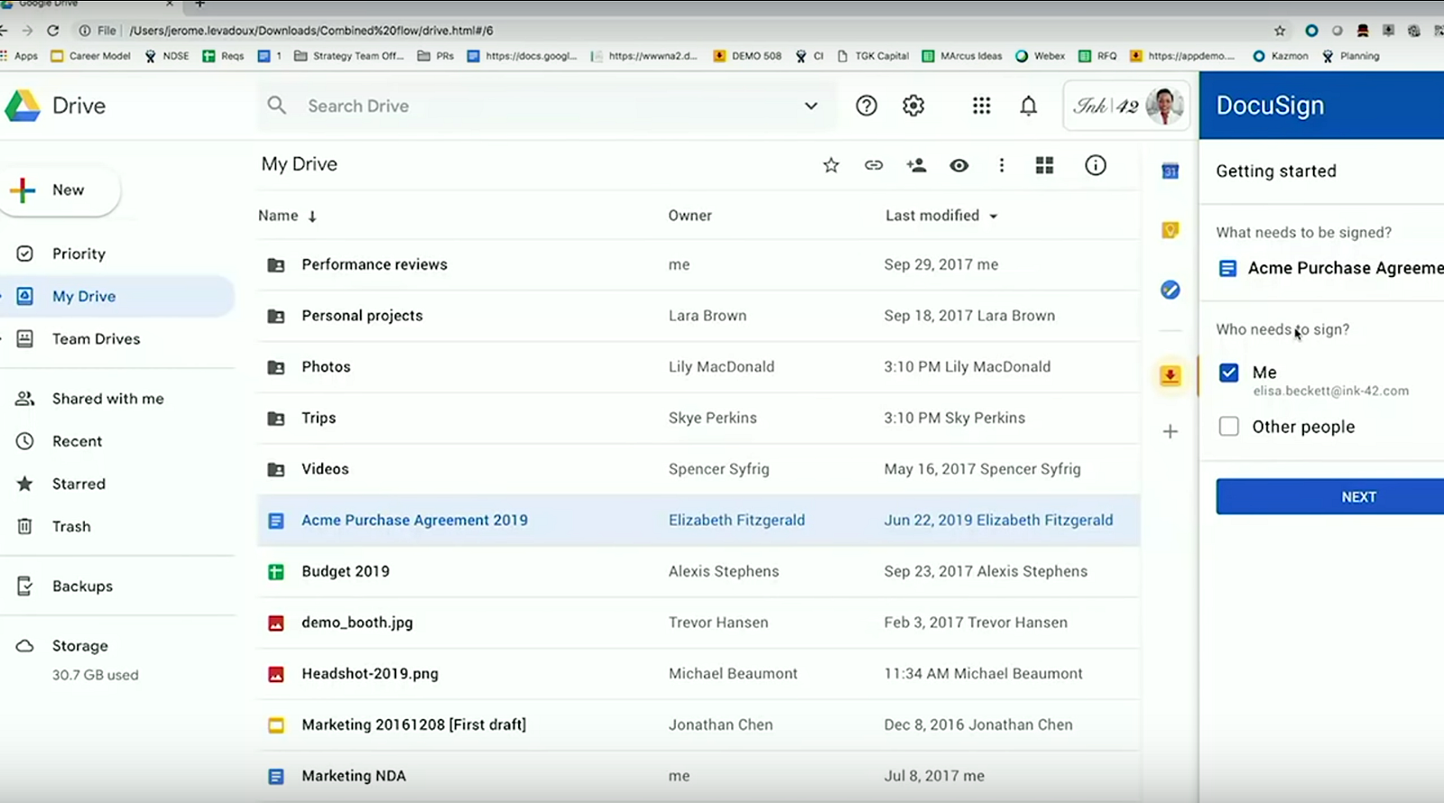Open the Priority view
This screenshot has height=803, width=1444.
pos(79,254)
